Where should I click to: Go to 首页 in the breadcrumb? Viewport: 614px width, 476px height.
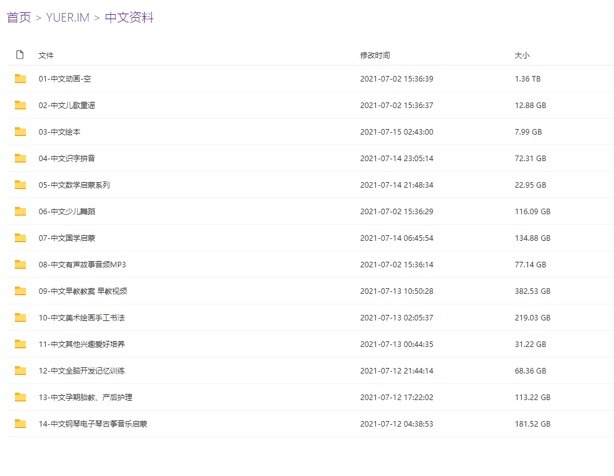[19, 18]
